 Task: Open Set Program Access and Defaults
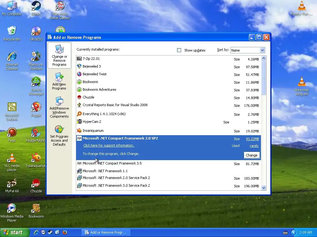click(x=59, y=136)
